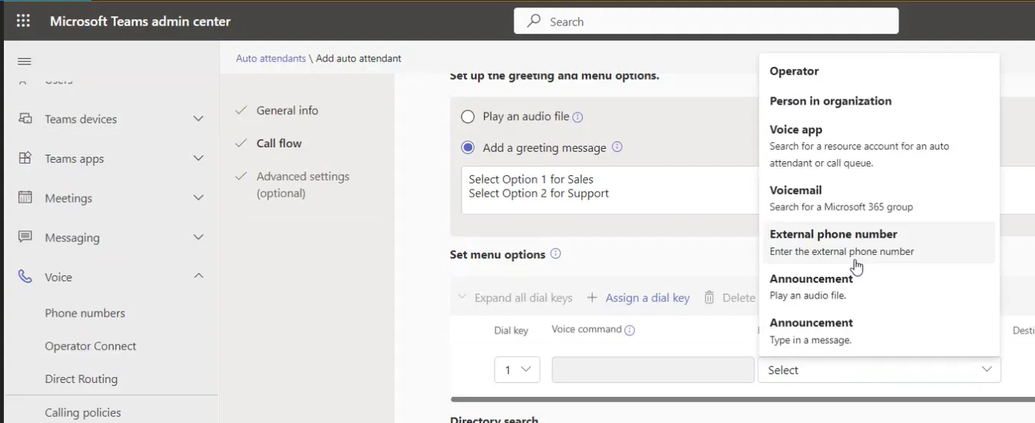Click the Meetings calendar icon

point(25,198)
